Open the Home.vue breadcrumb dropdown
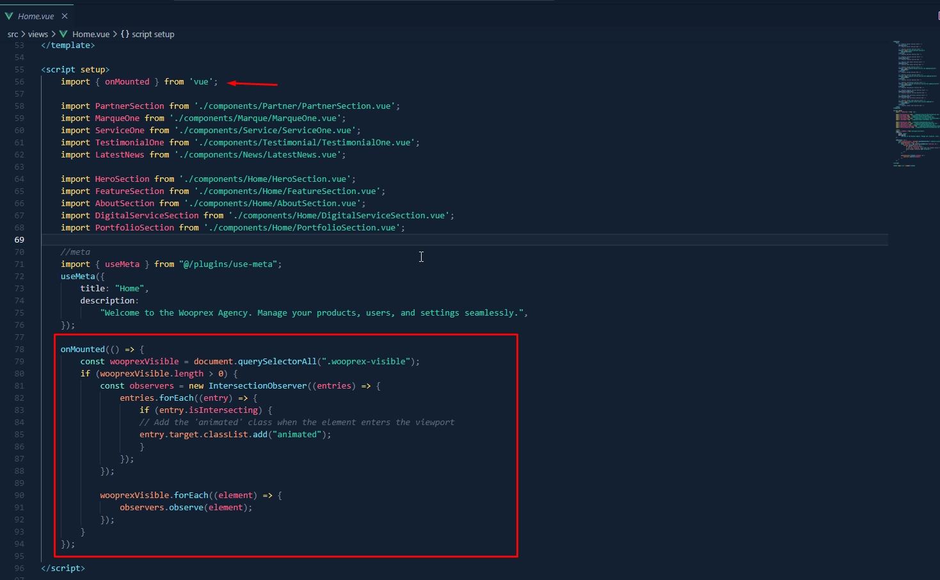This screenshot has height=580, width=940. [91, 34]
